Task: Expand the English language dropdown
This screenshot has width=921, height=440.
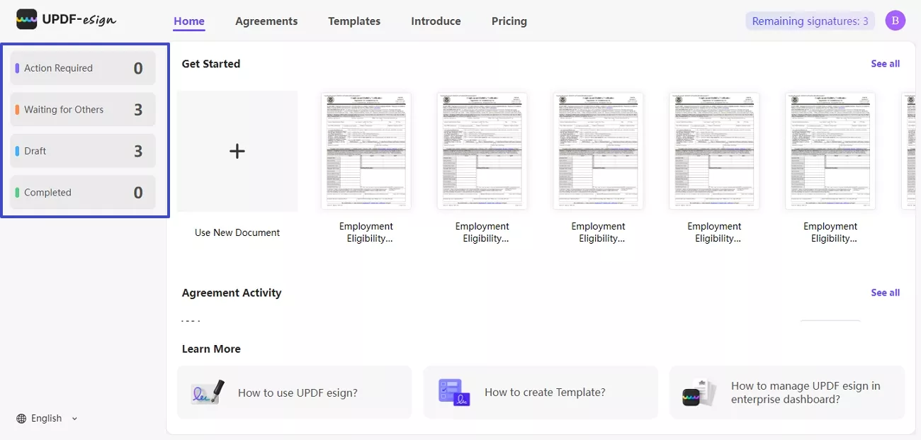Action: (x=47, y=418)
